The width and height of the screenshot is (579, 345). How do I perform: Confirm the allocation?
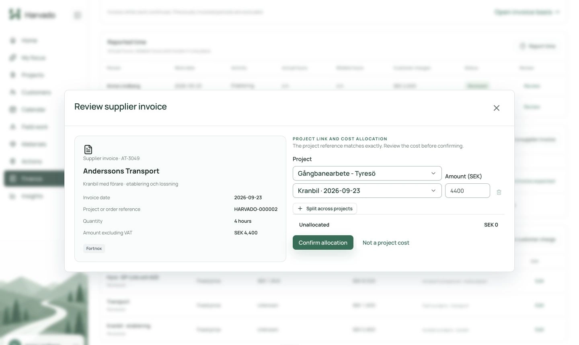pyautogui.click(x=323, y=242)
